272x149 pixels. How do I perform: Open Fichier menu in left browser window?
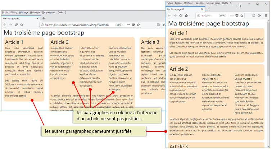pos(5,12)
